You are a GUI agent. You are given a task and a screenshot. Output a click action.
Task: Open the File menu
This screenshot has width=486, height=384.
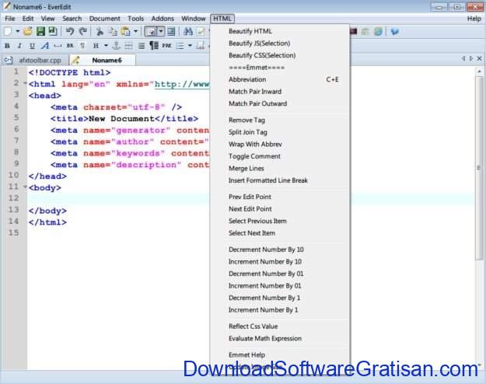pyautogui.click(x=9, y=19)
